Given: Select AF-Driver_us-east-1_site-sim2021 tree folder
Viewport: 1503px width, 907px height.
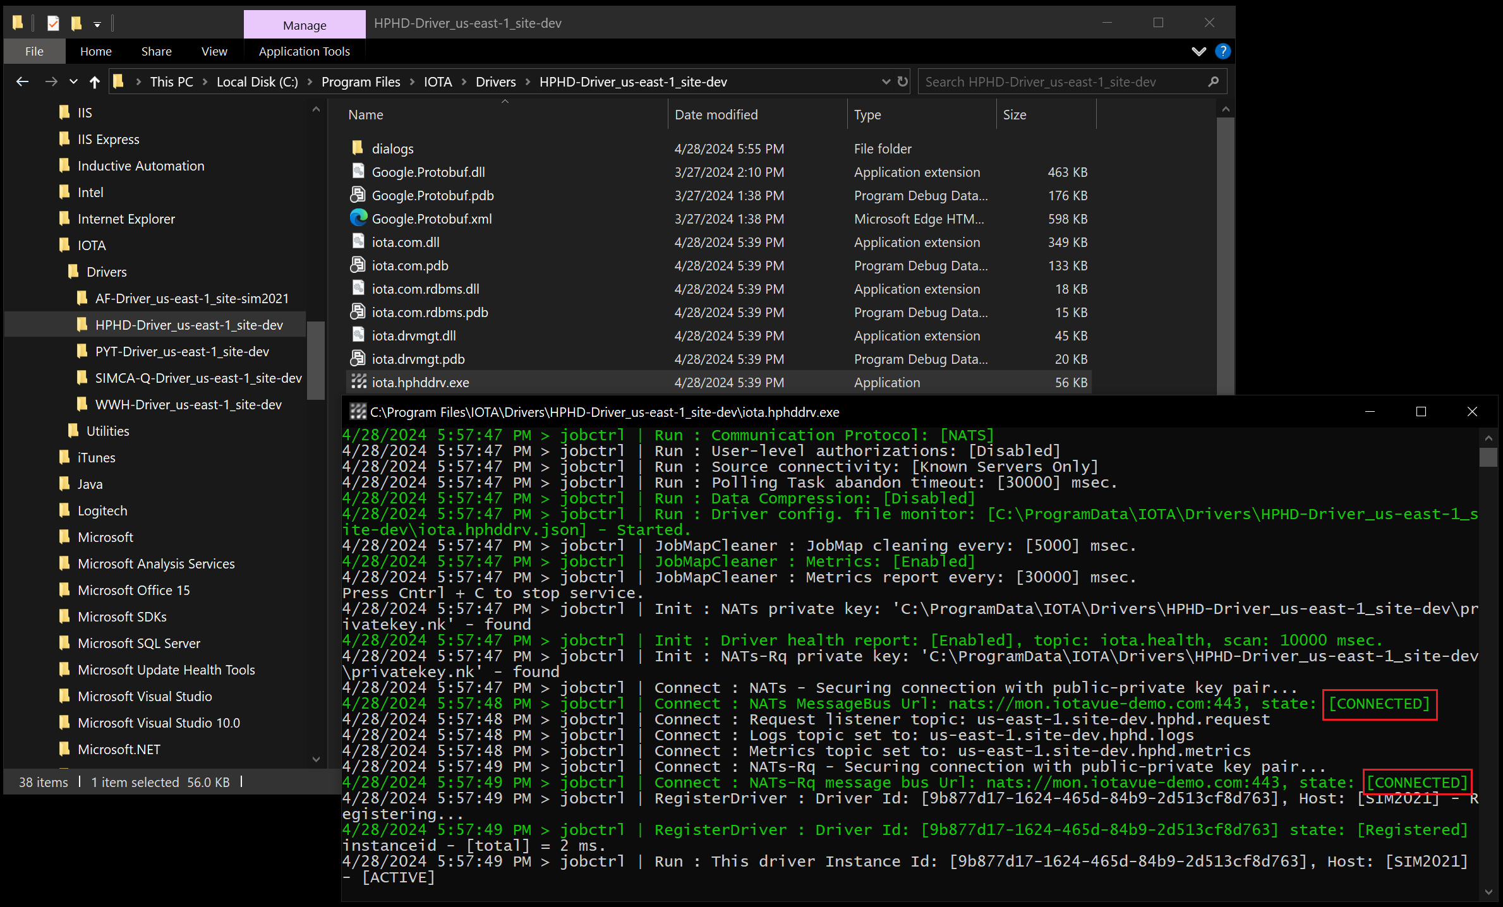Looking at the screenshot, I should coord(191,299).
